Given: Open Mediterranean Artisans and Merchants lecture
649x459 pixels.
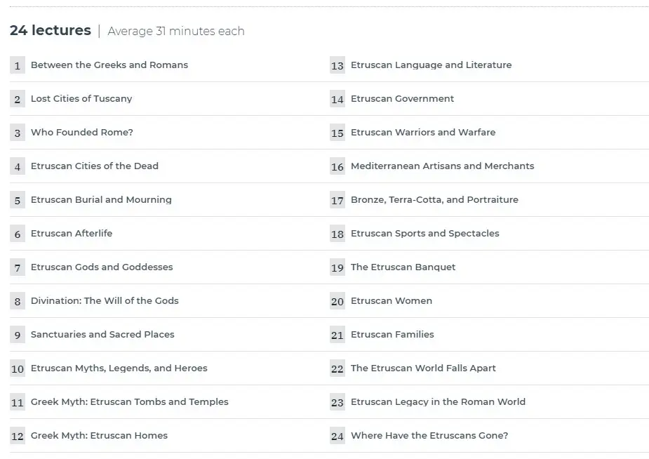Looking at the screenshot, I should coord(443,166).
